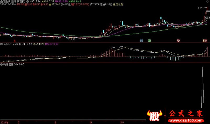The height and width of the screenshot is (124, 210).
Task: Click the close price 收9.53
Action: 44,4
